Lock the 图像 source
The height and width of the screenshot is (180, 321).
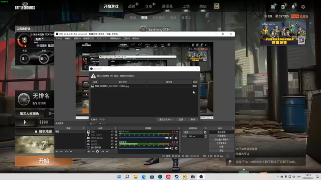point(116,132)
